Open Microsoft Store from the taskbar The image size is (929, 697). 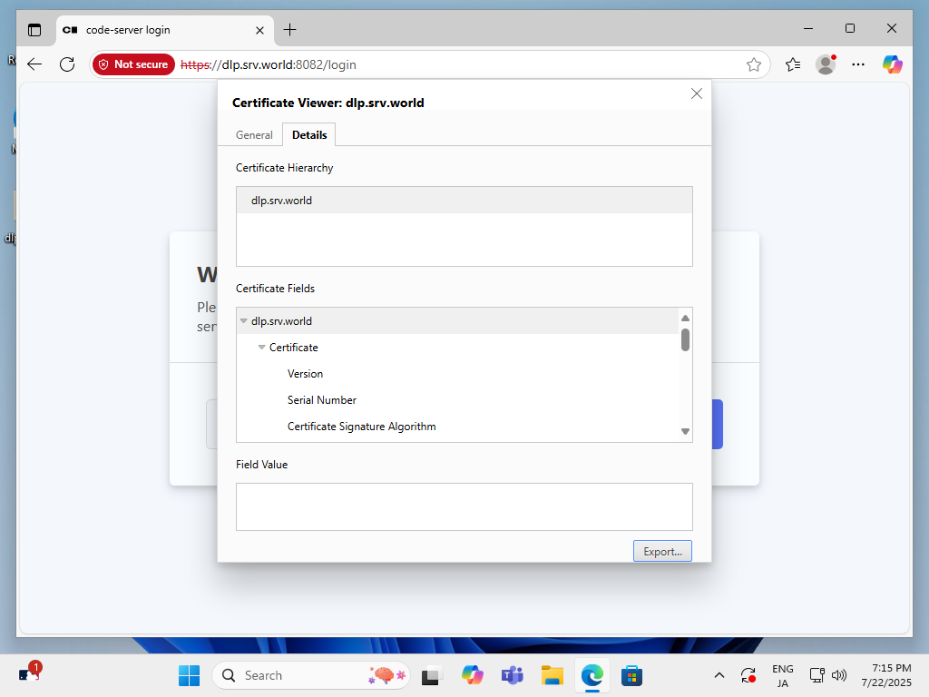[631, 675]
